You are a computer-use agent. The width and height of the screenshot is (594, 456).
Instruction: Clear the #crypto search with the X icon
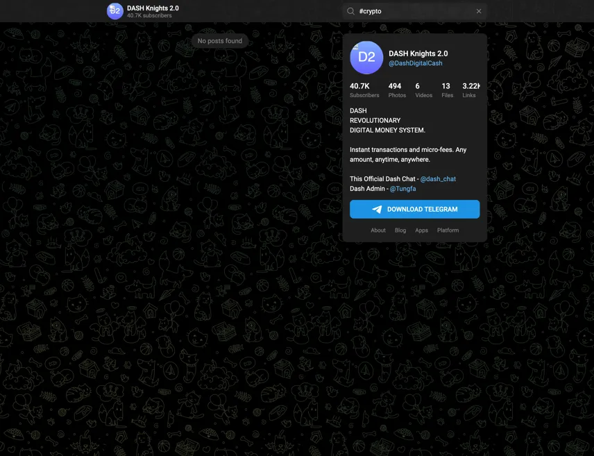tap(479, 11)
